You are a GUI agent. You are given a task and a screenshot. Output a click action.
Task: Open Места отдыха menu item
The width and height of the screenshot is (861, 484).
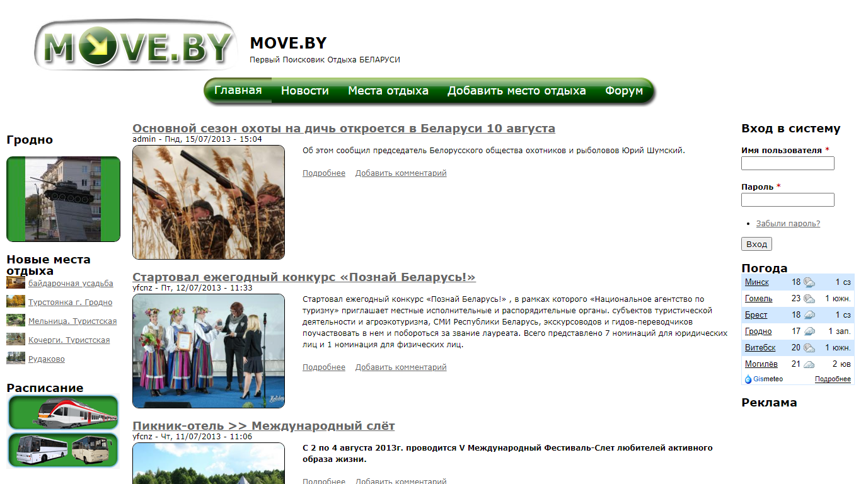(x=388, y=91)
